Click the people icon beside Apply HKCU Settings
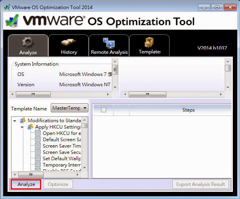This screenshot has height=199, width=240. (30, 127)
